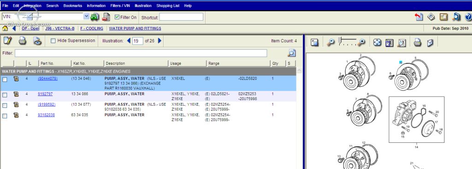This screenshot has height=169, width=472.
Task: Open the VIN dropdown arrow
Action: tap(86, 17)
